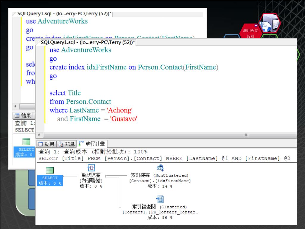Image resolution: width=305 pixels, height=229 pixels.
Task: Switch to the 結果 tab in the front window
Action: [46, 144]
